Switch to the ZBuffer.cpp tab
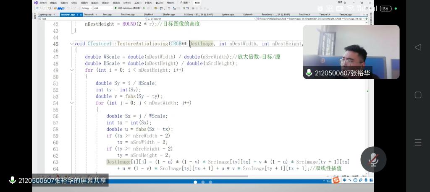Viewport: 430px width, 192px height. click(168, 15)
